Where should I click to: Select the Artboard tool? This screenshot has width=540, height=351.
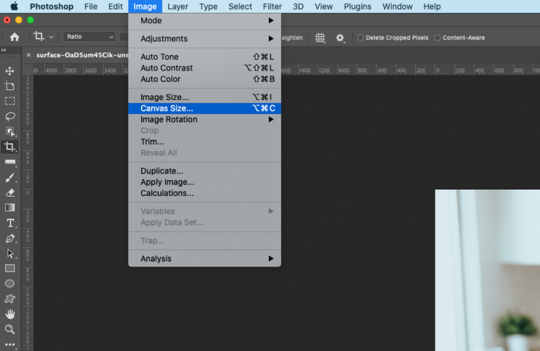point(9,86)
